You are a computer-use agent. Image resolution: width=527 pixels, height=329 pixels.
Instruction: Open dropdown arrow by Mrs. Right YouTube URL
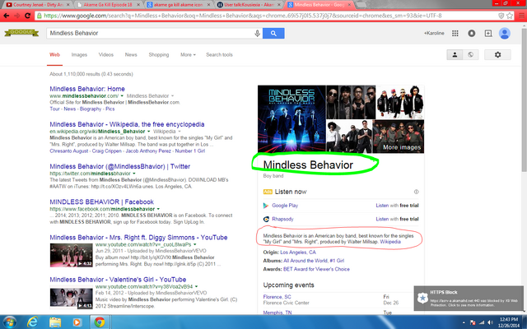tap(194, 245)
